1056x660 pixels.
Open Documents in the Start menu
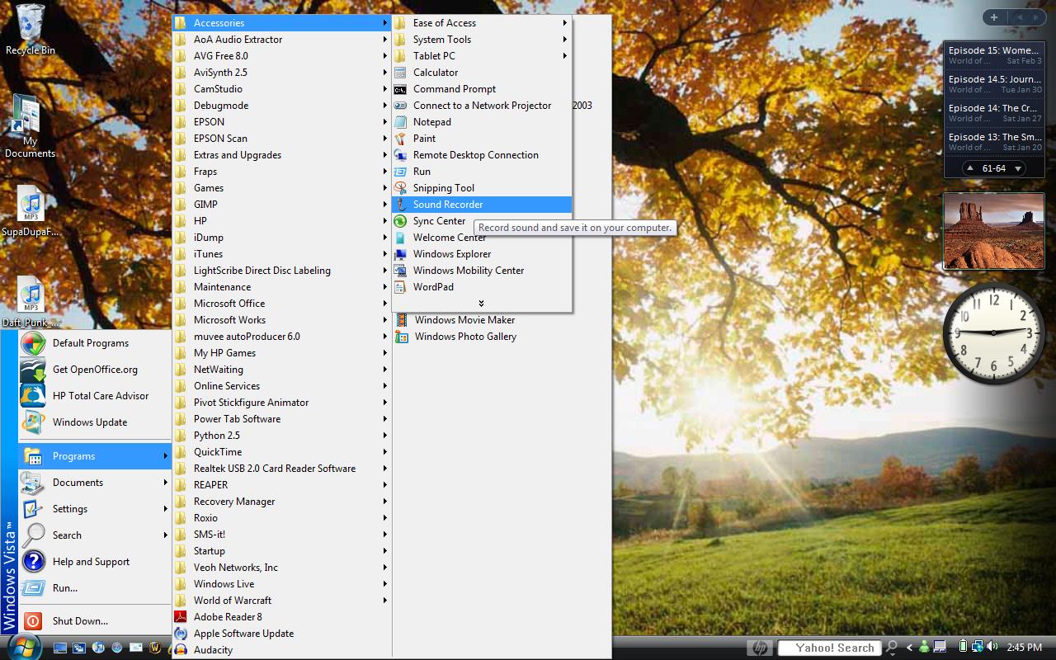95,483
